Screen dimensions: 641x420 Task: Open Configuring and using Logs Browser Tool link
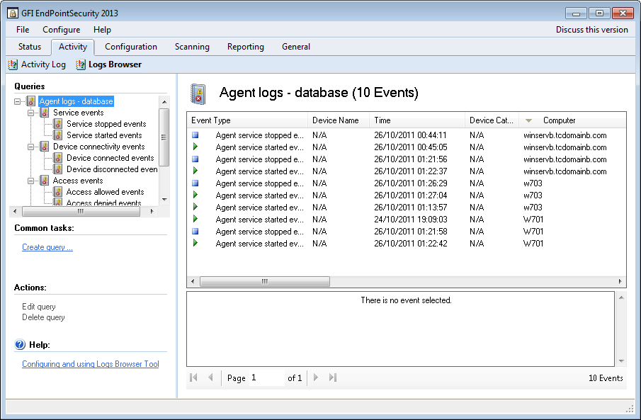tap(90, 364)
